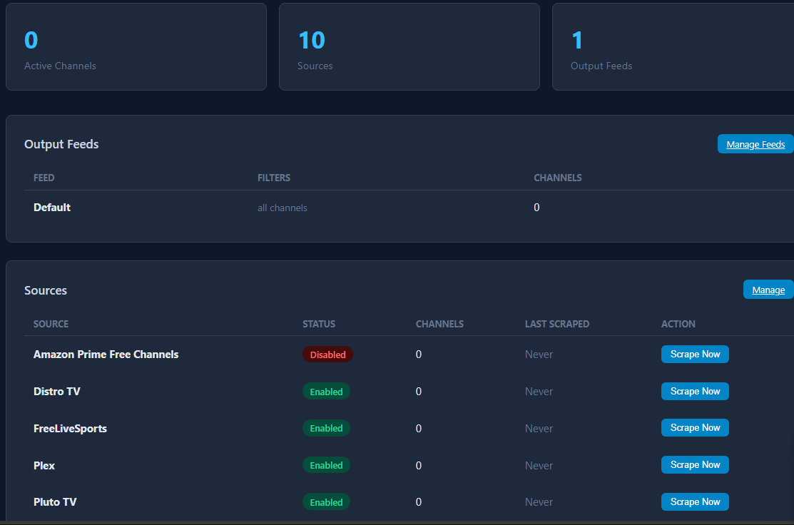Click the LAST SCRAPED column header
Image resolution: width=794 pixels, height=525 pixels.
point(556,324)
